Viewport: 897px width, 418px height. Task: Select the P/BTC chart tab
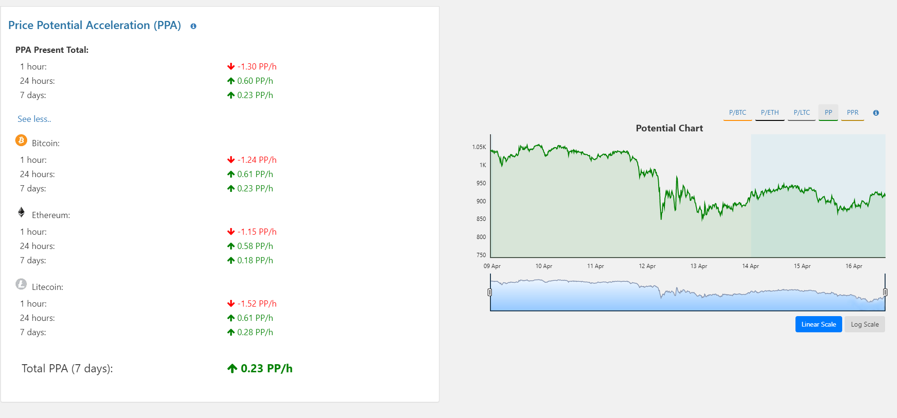point(737,113)
